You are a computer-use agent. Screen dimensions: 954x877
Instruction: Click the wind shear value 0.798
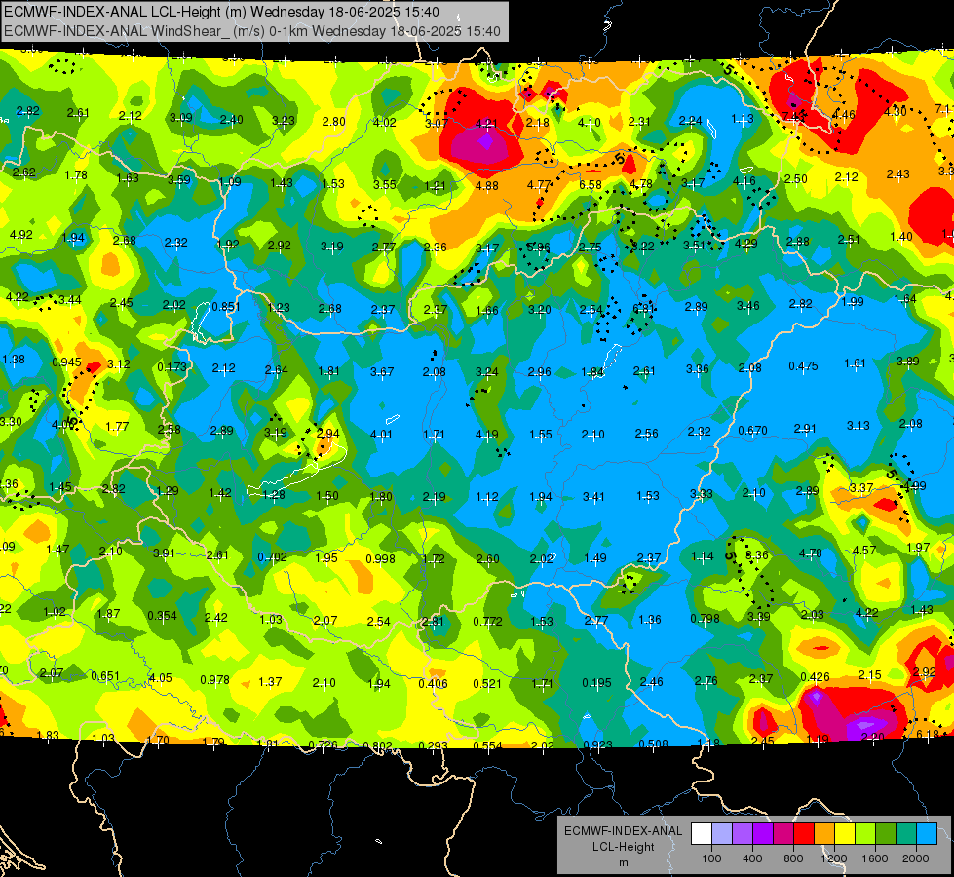705,619
